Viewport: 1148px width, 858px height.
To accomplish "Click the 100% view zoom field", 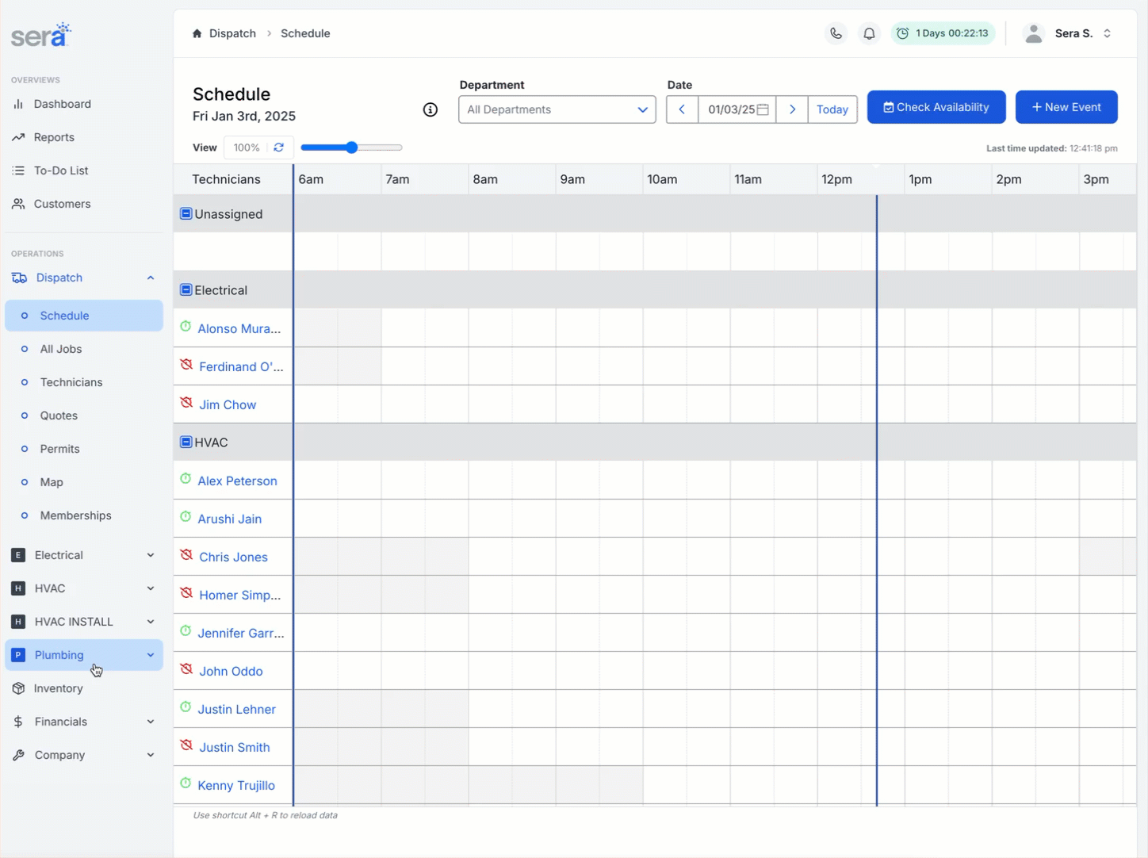I will pyautogui.click(x=247, y=147).
